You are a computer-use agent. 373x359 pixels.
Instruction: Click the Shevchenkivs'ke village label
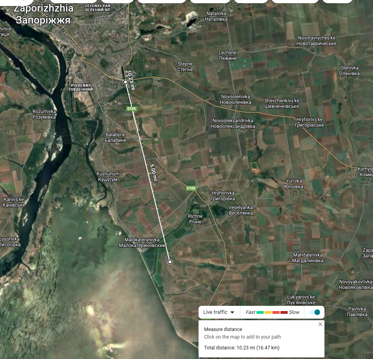(282, 103)
